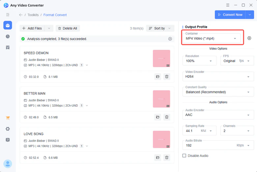257x172 pixels.
Task: Open the Video Encoder dropdown
Action: (218, 76)
